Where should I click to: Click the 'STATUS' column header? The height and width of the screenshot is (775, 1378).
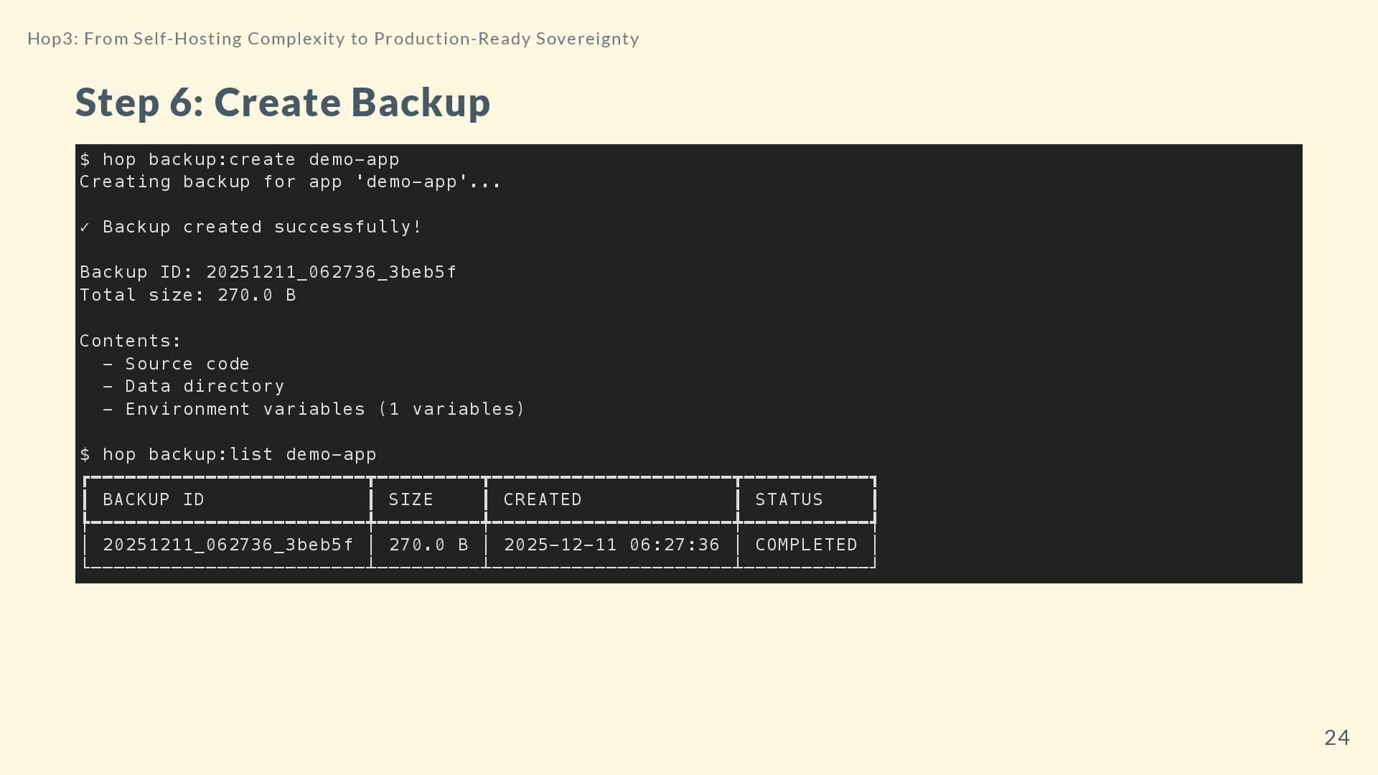click(x=789, y=500)
